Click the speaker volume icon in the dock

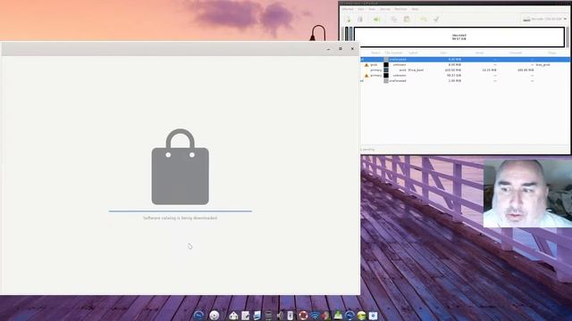point(280,316)
